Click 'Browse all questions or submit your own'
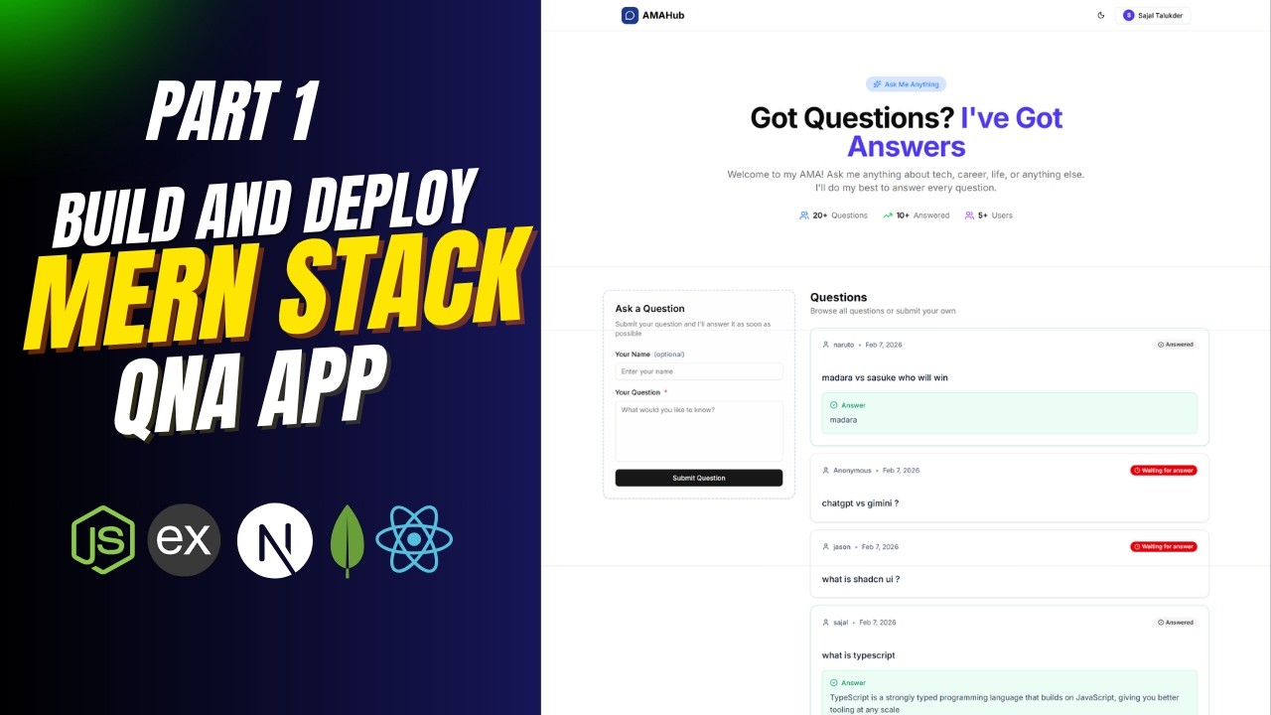Image resolution: width=1271 pixels, height=715 pixels. [x=883, y=311]
